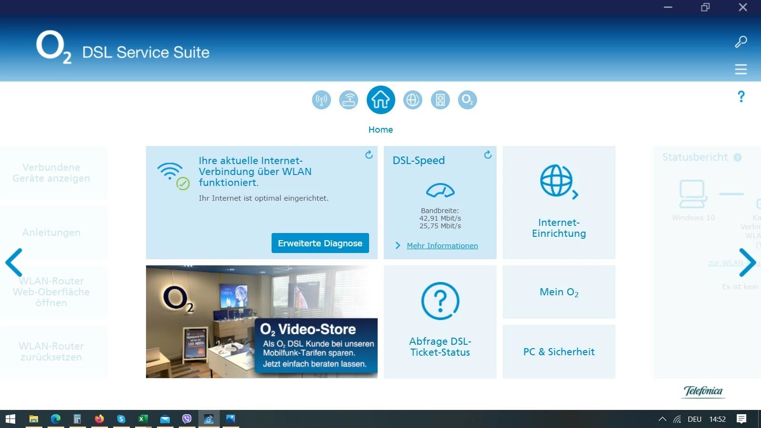Viewport: 761px width, 428px height.
Task: Open Viber from the taskbar
Action: click(187, 419)
